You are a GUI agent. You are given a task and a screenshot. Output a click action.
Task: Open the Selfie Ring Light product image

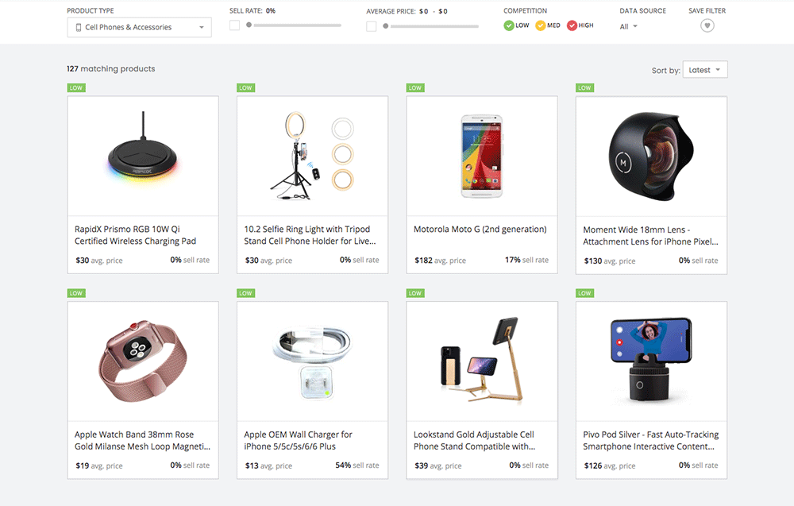[312, 156]
